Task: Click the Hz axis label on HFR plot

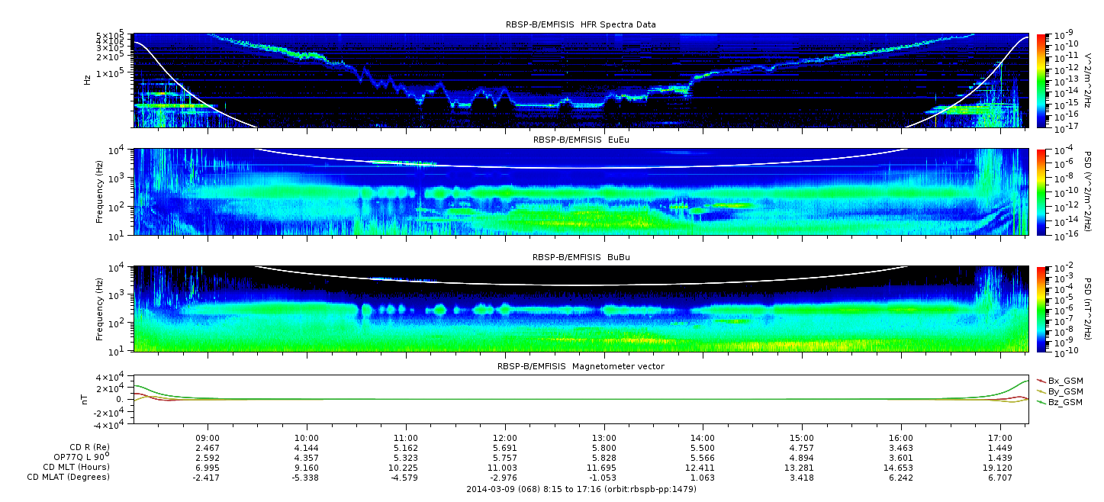Action: [x=88, y=80]
